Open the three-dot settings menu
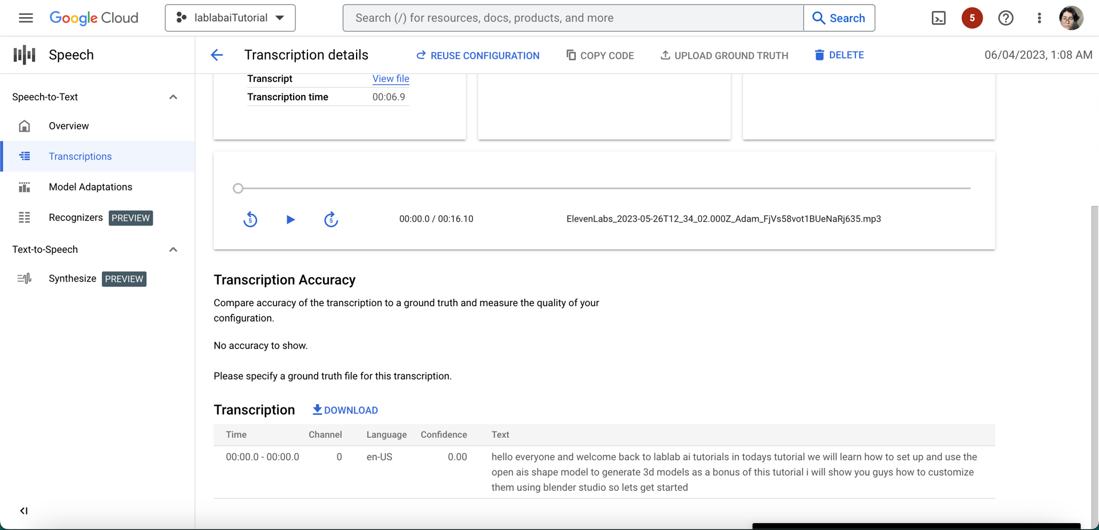 (x=1039, y=18)
